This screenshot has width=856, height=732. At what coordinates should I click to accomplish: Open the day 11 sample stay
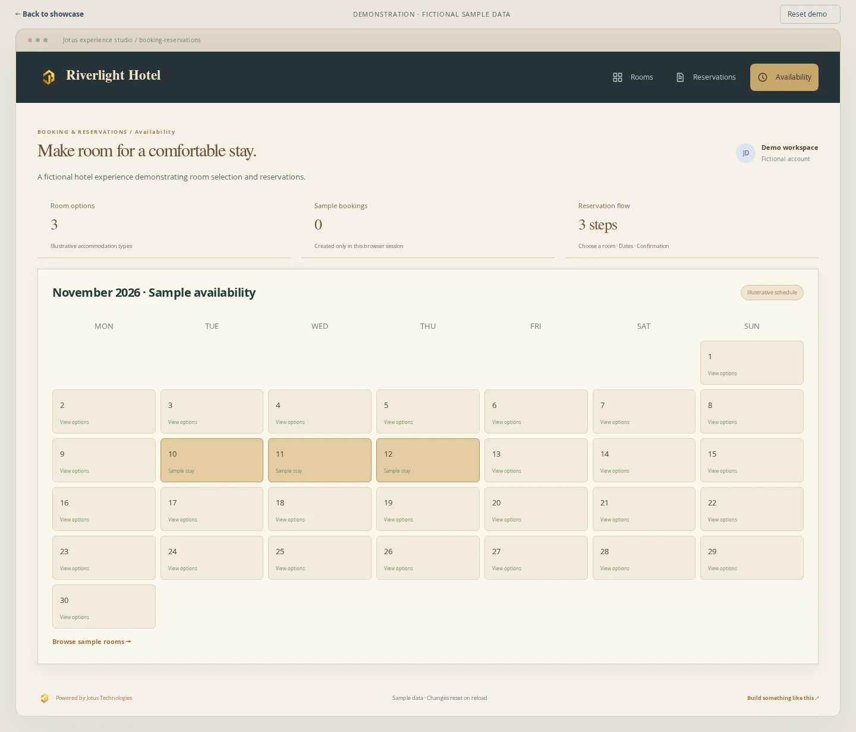tap(320, 460)
